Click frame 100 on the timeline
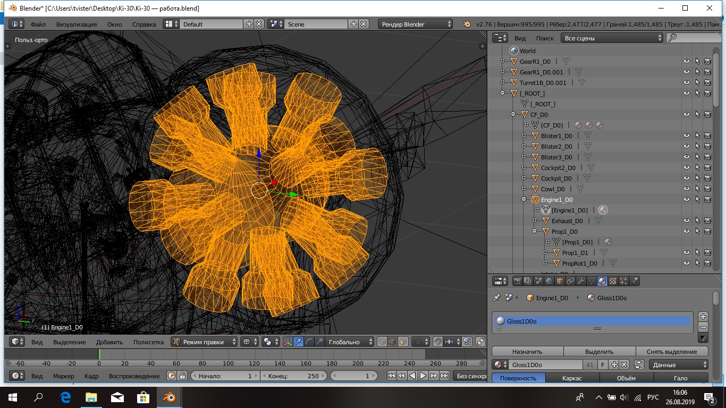Image resolution: width=726 pixels, height=408 pixels. click(228, 363)
